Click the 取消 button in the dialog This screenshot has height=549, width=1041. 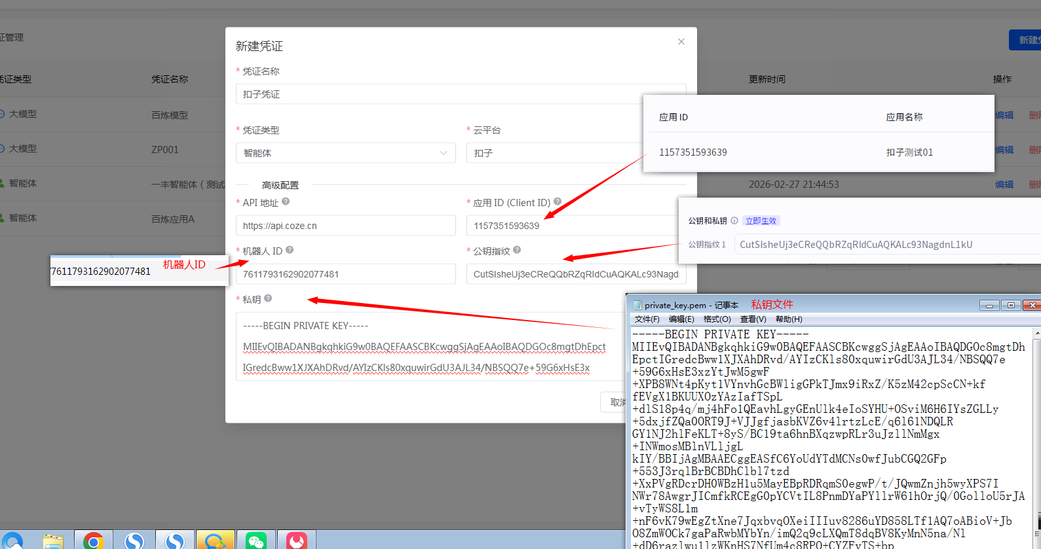pos(615,402)
